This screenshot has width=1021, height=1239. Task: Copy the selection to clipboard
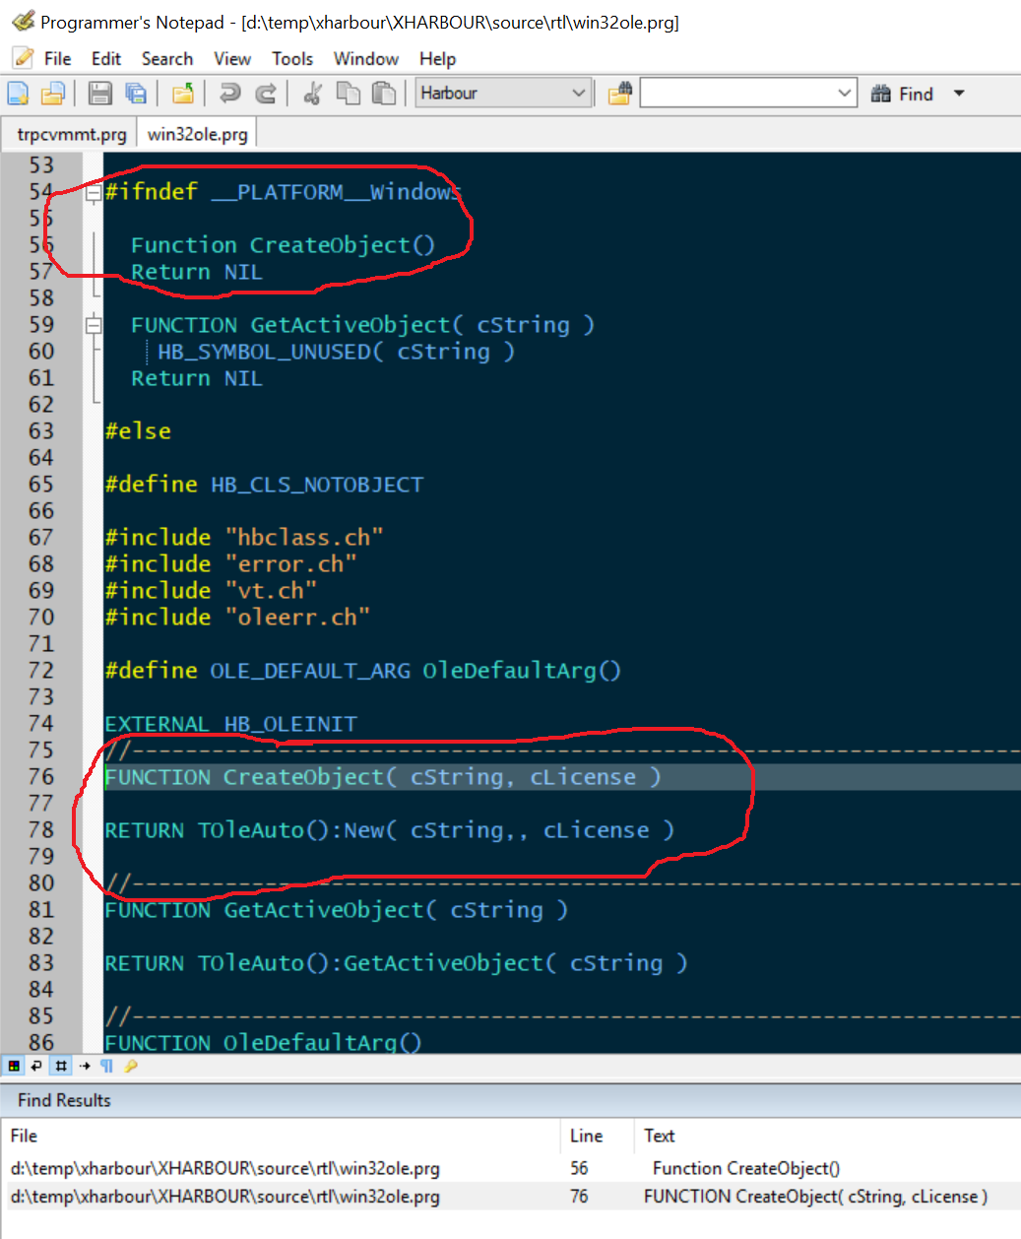(x=349, y=94)
